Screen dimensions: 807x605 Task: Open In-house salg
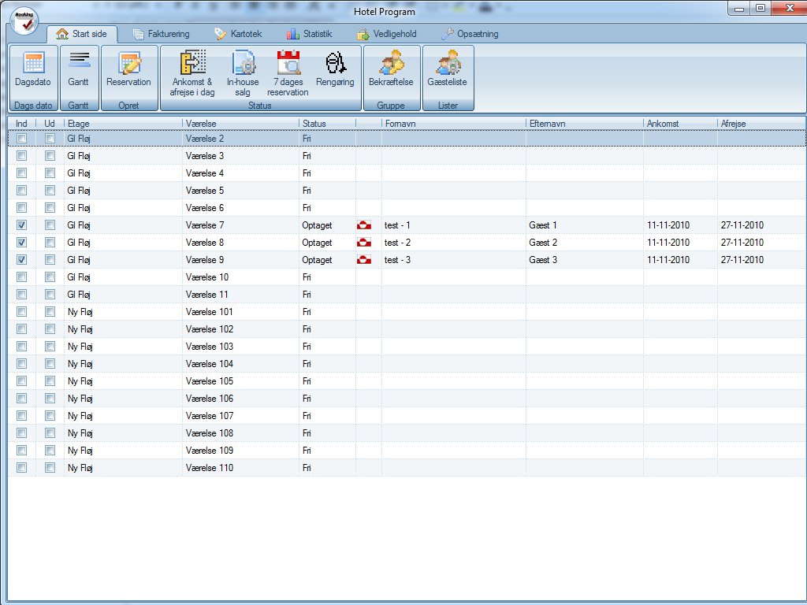pyautogui.click(x=243, y=73)
